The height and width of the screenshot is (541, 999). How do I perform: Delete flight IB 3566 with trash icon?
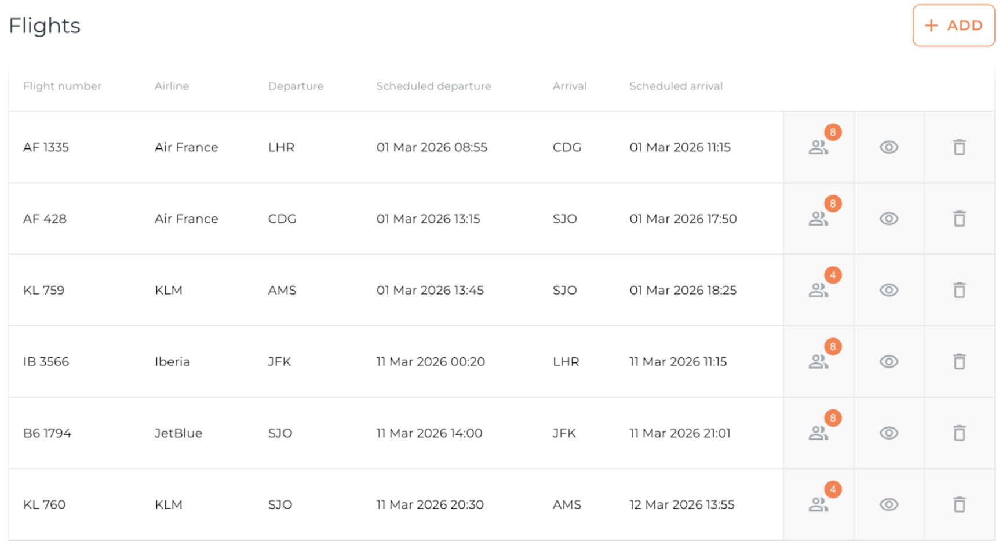(x=959, y=362)
